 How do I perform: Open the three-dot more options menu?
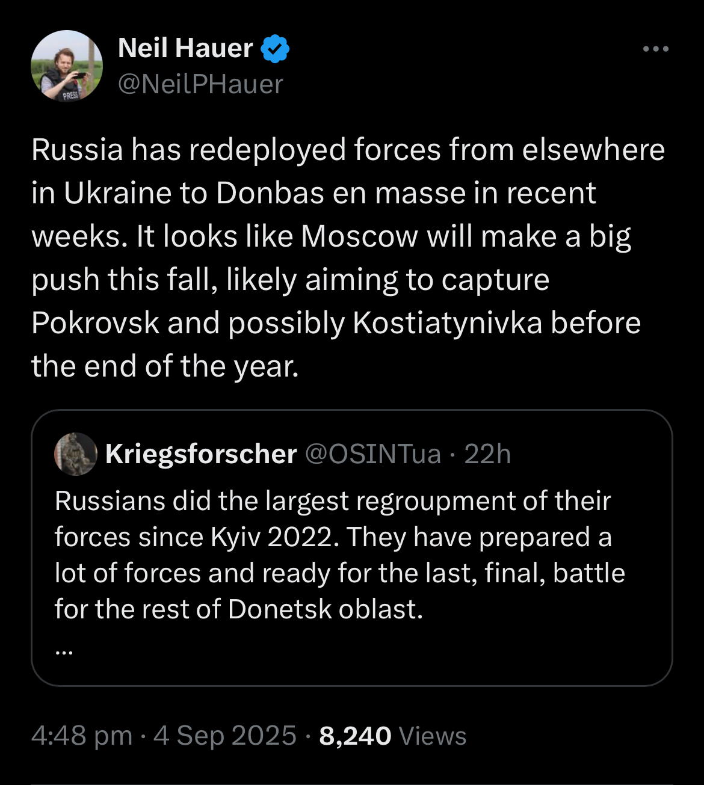point(655,49)
